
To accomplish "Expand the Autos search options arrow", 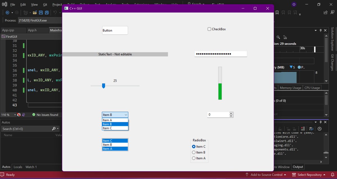I will tap(58, 129).
